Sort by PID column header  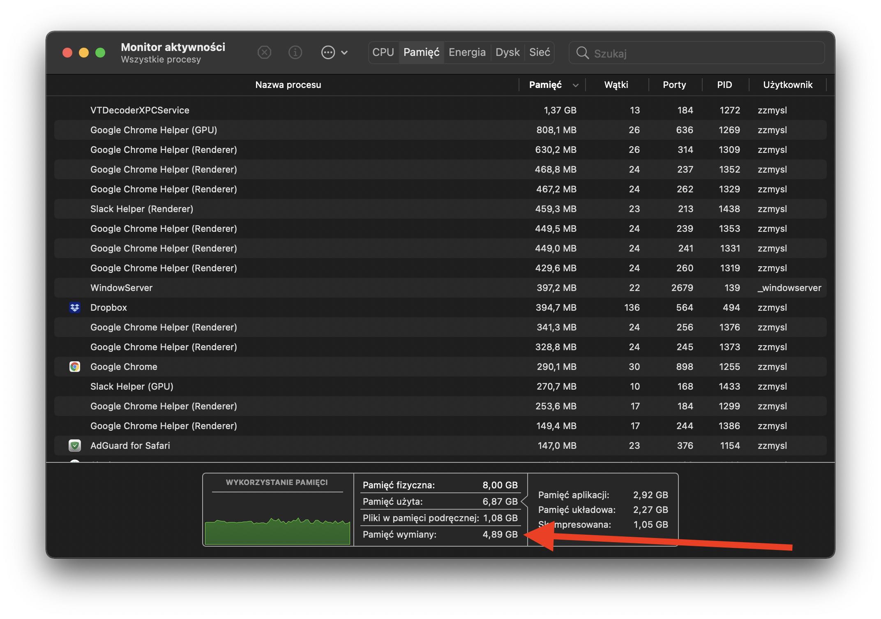724,85
